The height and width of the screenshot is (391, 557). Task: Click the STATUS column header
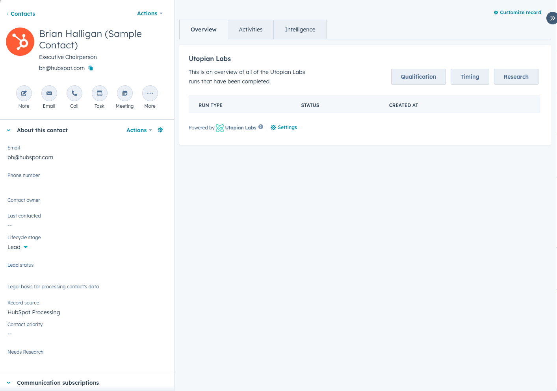tap(310, 105)
